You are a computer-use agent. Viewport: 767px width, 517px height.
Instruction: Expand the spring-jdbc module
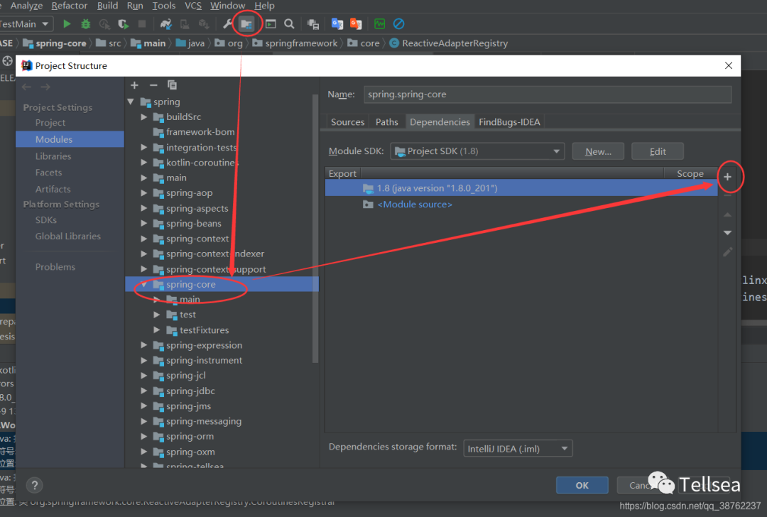click(x=143, y=391)
